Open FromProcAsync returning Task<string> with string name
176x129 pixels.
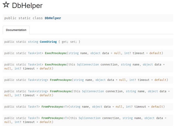pos(61,80)
